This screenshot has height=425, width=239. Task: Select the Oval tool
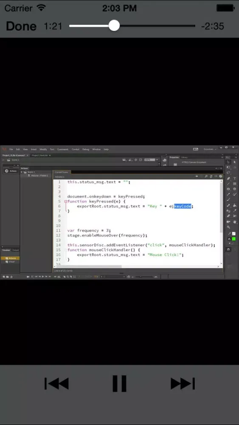(x=228, y=189)
